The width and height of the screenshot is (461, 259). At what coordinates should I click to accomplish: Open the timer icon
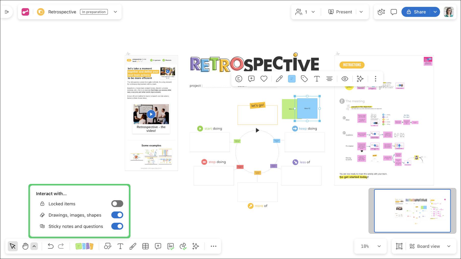click(x=381, y=12)
